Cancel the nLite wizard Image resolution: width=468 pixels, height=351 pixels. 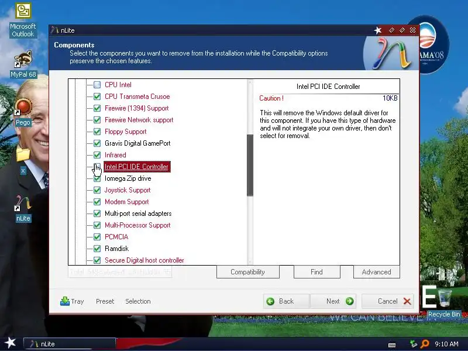(388, 301)
